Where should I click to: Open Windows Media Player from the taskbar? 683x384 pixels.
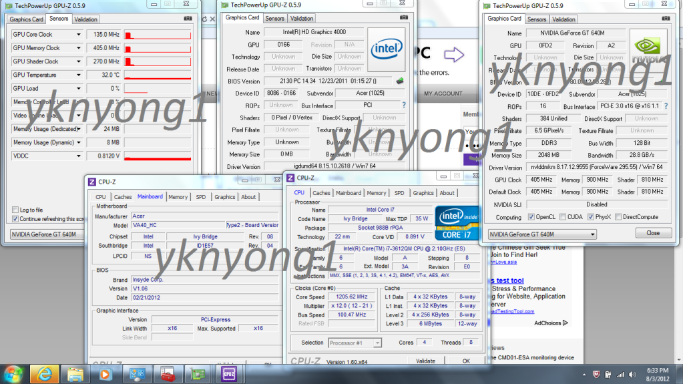105,375
